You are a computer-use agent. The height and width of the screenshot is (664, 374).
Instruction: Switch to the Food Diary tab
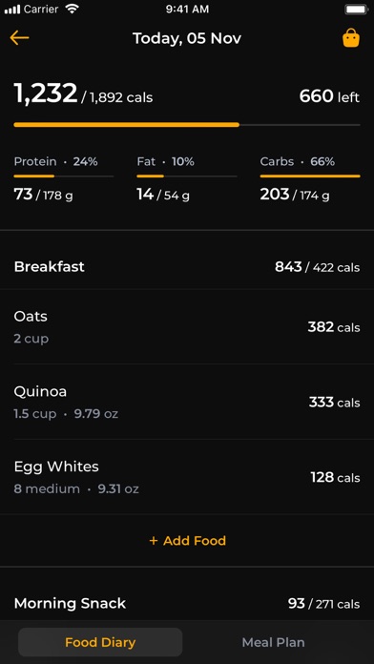pyautogui.click(x=100, y=642)
